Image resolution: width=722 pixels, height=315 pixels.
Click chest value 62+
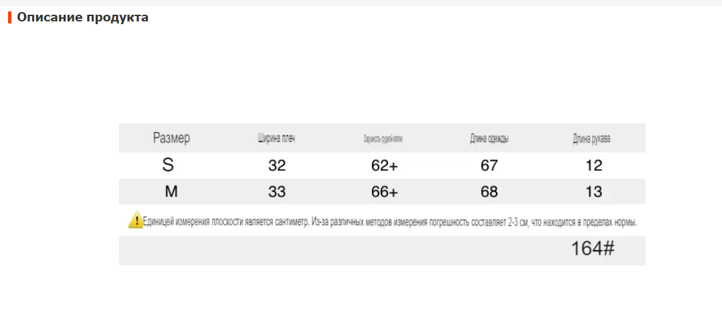[385, 166]
